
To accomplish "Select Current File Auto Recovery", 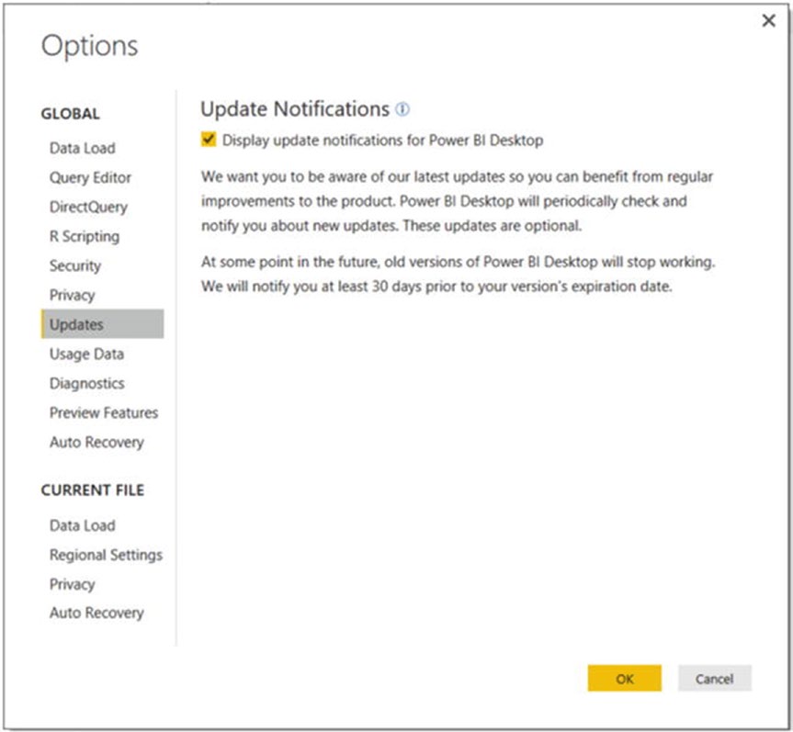I will (96, 614).
